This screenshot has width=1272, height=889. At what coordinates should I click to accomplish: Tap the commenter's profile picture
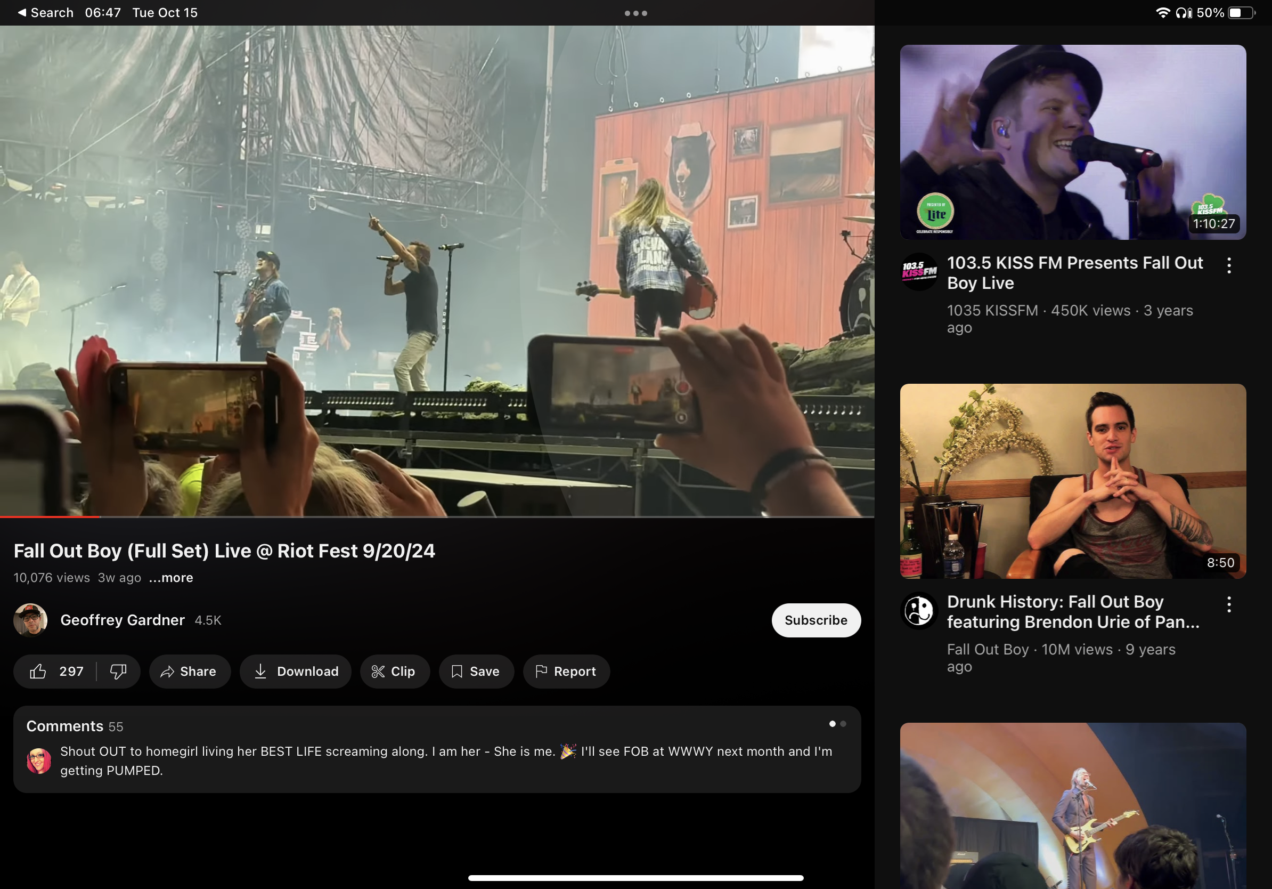(39, 761)
